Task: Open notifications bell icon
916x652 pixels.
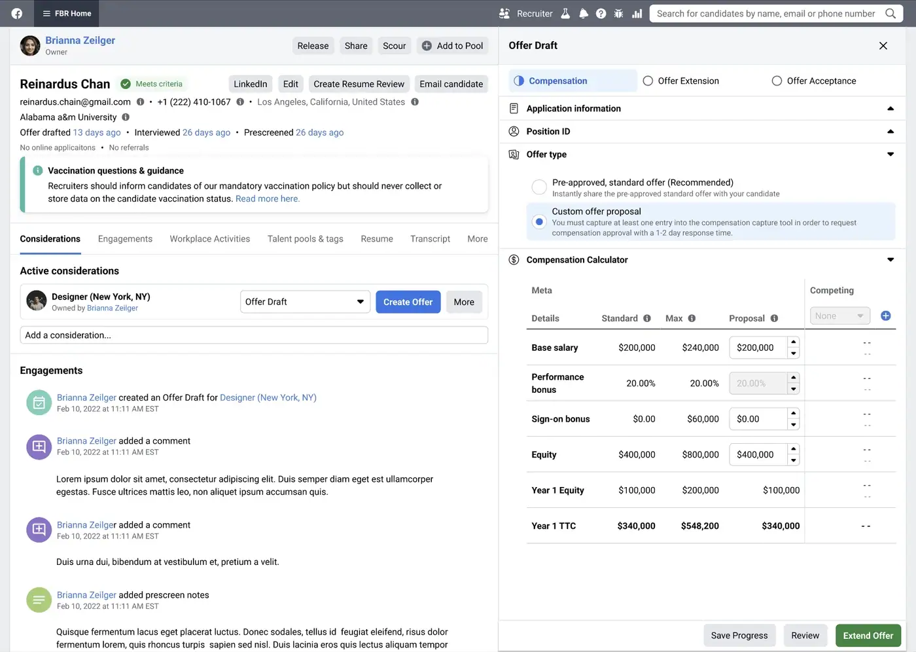Action: (x=584, y=13)
